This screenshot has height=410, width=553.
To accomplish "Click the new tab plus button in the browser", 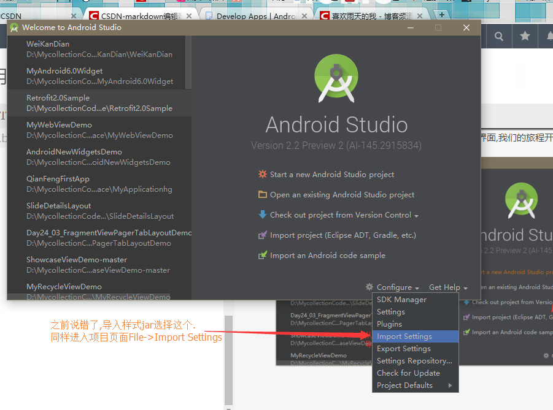I will 441,15.
